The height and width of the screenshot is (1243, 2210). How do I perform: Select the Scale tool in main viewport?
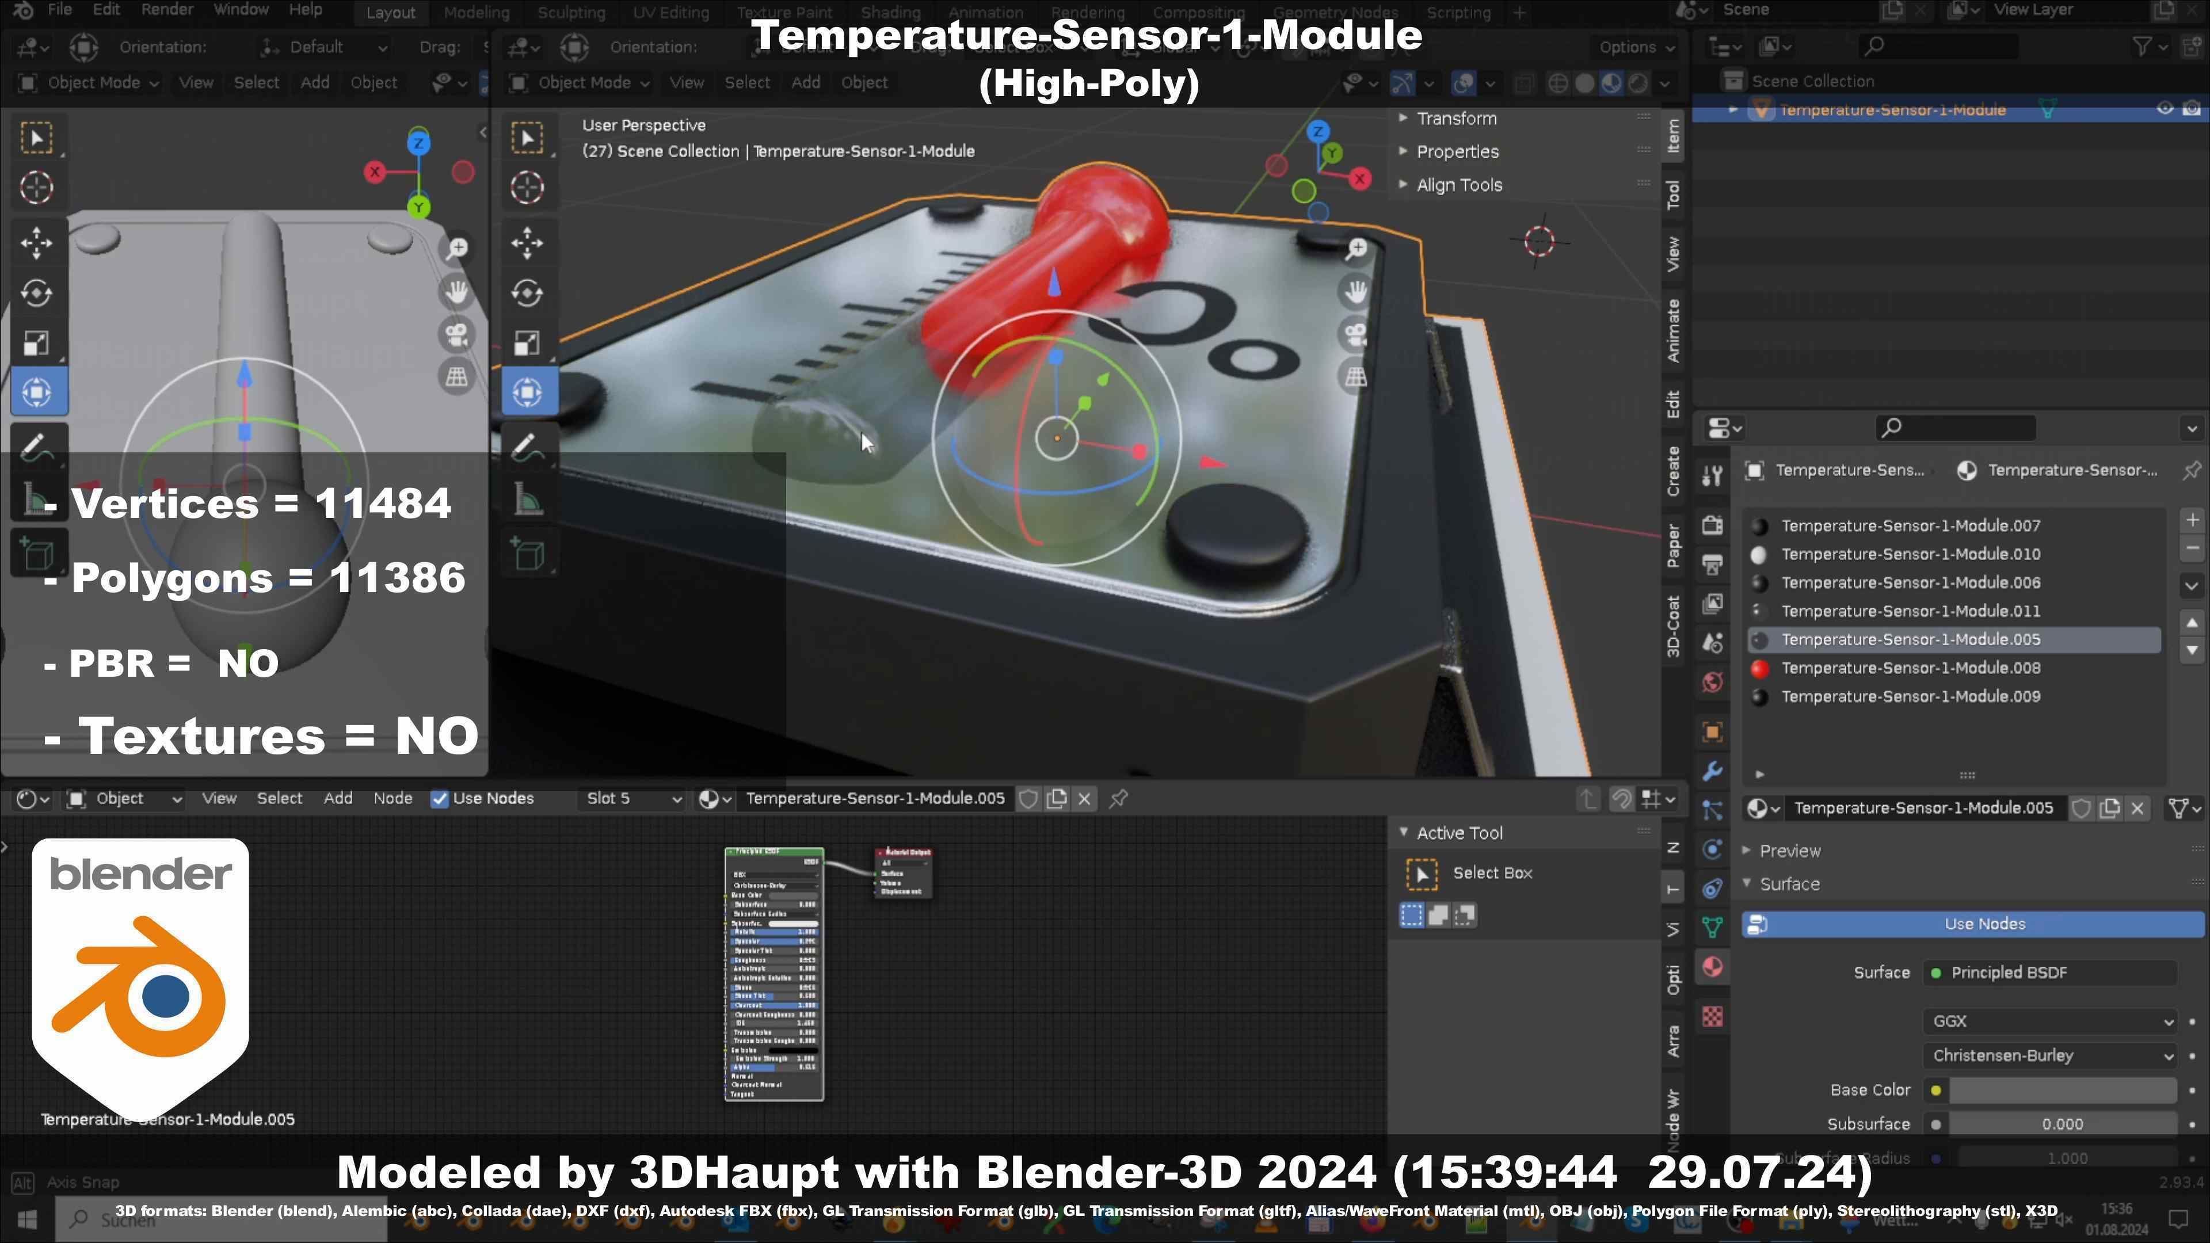527,343
